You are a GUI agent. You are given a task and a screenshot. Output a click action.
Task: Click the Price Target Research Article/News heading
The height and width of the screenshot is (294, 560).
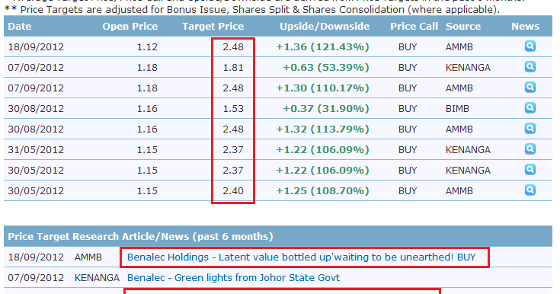pos(140,236)
